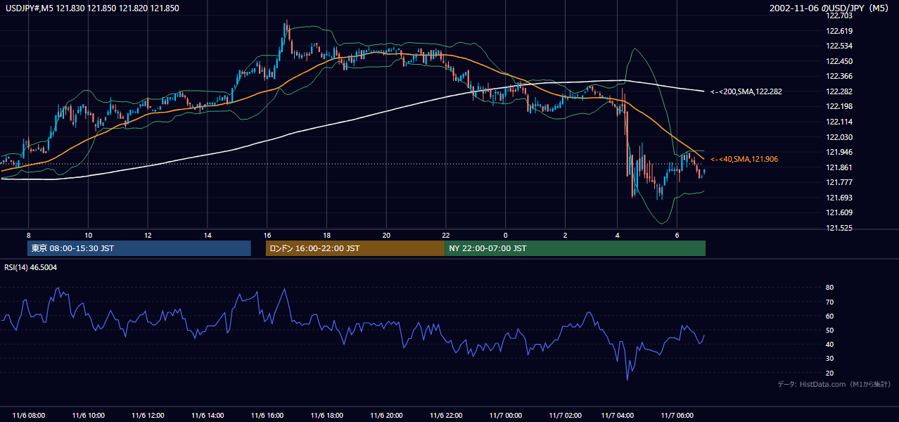The height and width of the screenshot is (422, 899).
Task: Click price level 121.777 on the axis
Action: click(840, 182)
